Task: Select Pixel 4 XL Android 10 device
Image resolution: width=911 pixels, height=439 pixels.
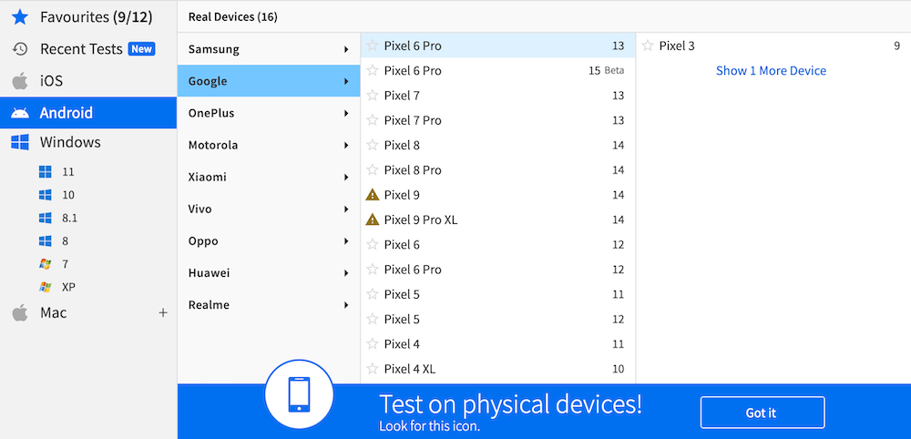Action: pyautogui.click(x=410, y=369)
